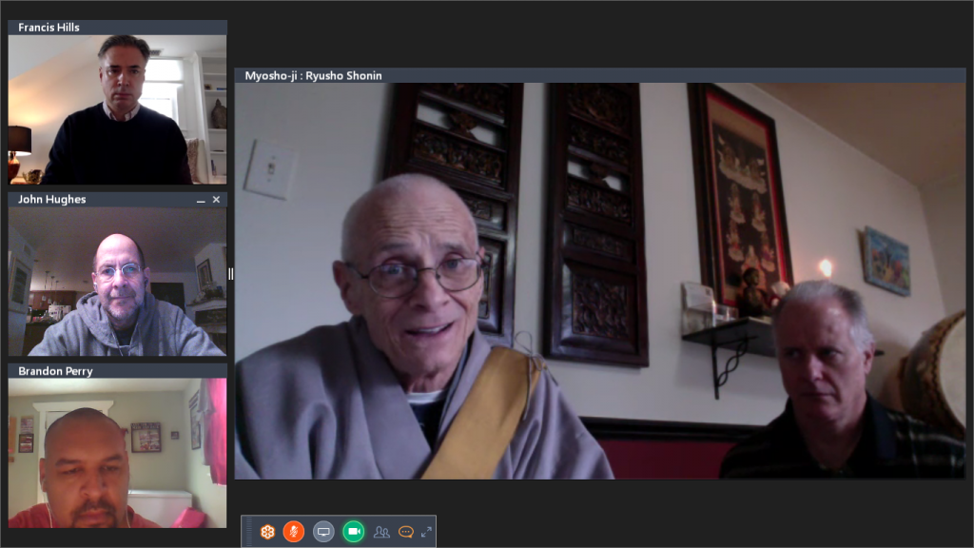The height and width of the screenshot is (548, 974).
Task: Start screen sharing with the monitor icon
Action: pyautogui.click(x=323, y=531)
